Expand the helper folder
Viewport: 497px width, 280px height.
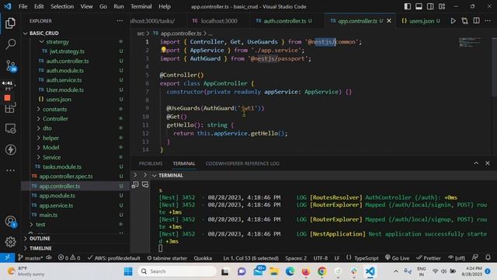pos(50,138)
